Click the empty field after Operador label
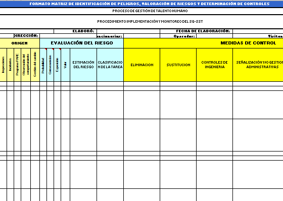Screen dimensions: 283x201 point(214,36)
